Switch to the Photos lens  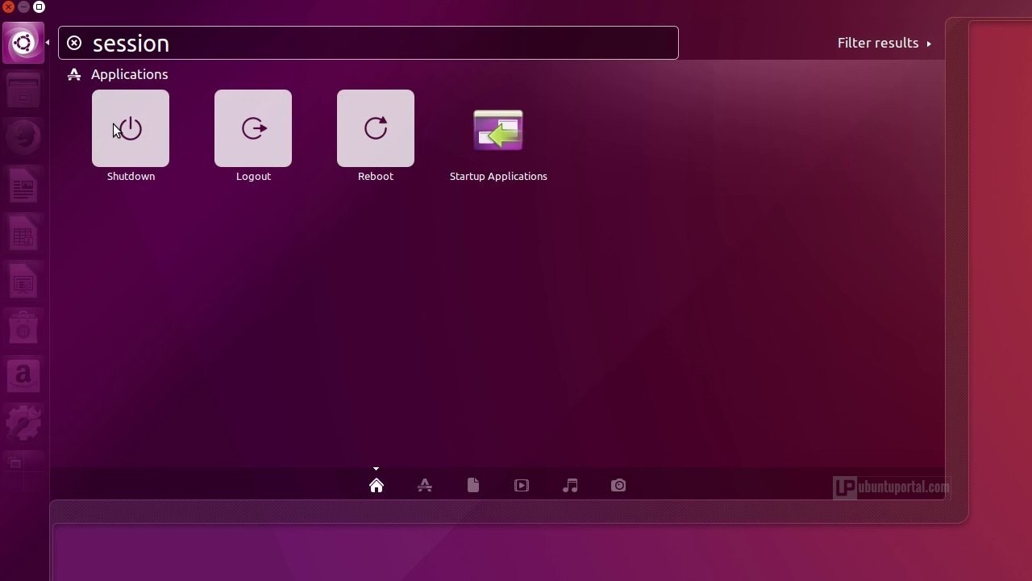point(618,485)
